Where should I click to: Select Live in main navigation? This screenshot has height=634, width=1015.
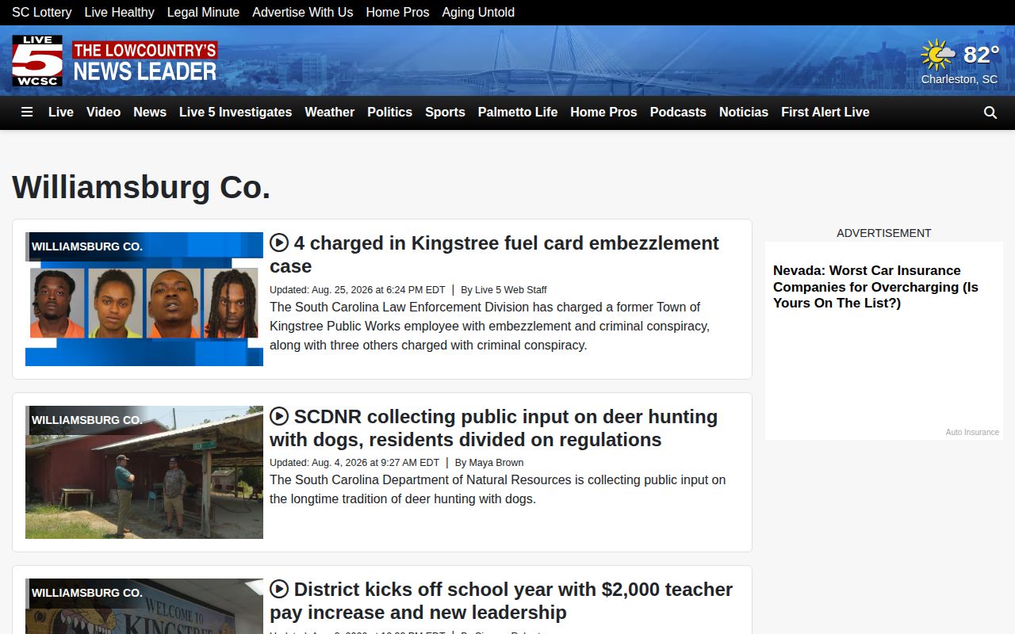[61, 113]
